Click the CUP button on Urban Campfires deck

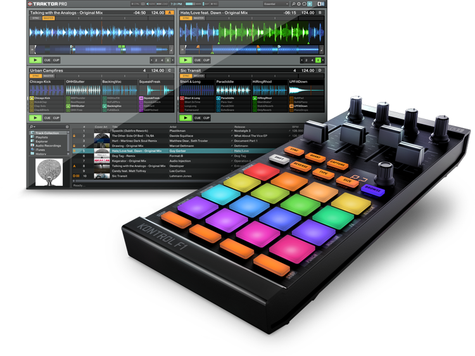pos(56,118)
